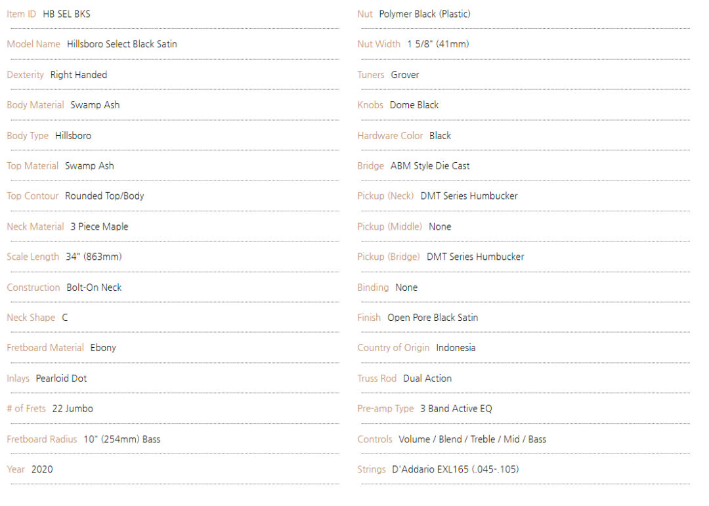Select the 22 Jumbo frets value
Image resolution: width=709 pixels, height=506 pixels.
(x=73, y=409)
